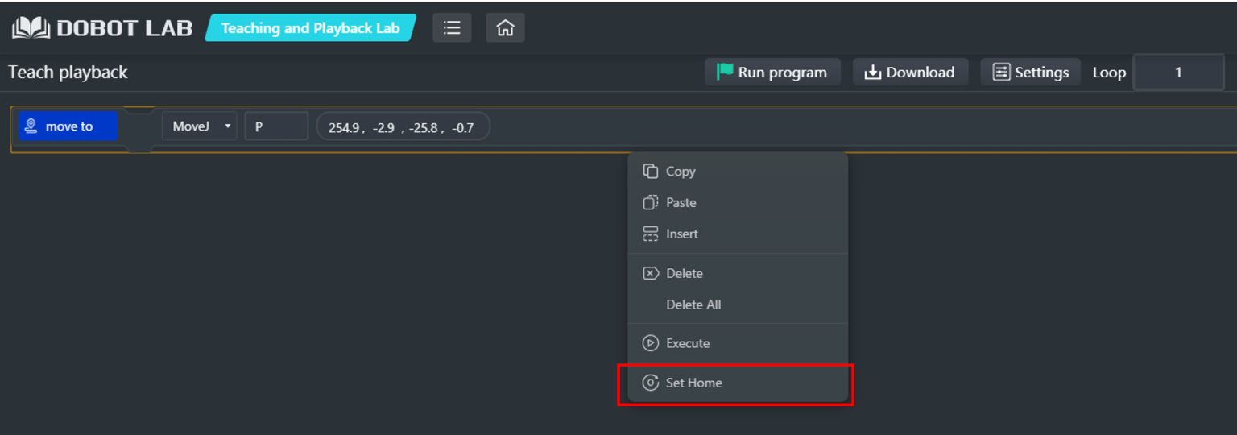Click the Download arrow icon
1237x435 pixels.
pyautogui.click(x=872, y=72)
